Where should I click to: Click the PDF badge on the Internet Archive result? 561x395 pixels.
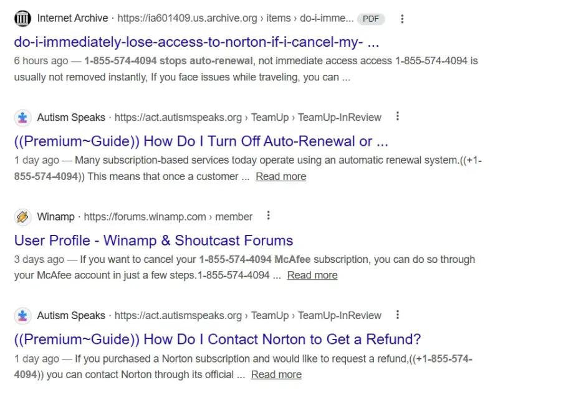(x=371, y=19)
